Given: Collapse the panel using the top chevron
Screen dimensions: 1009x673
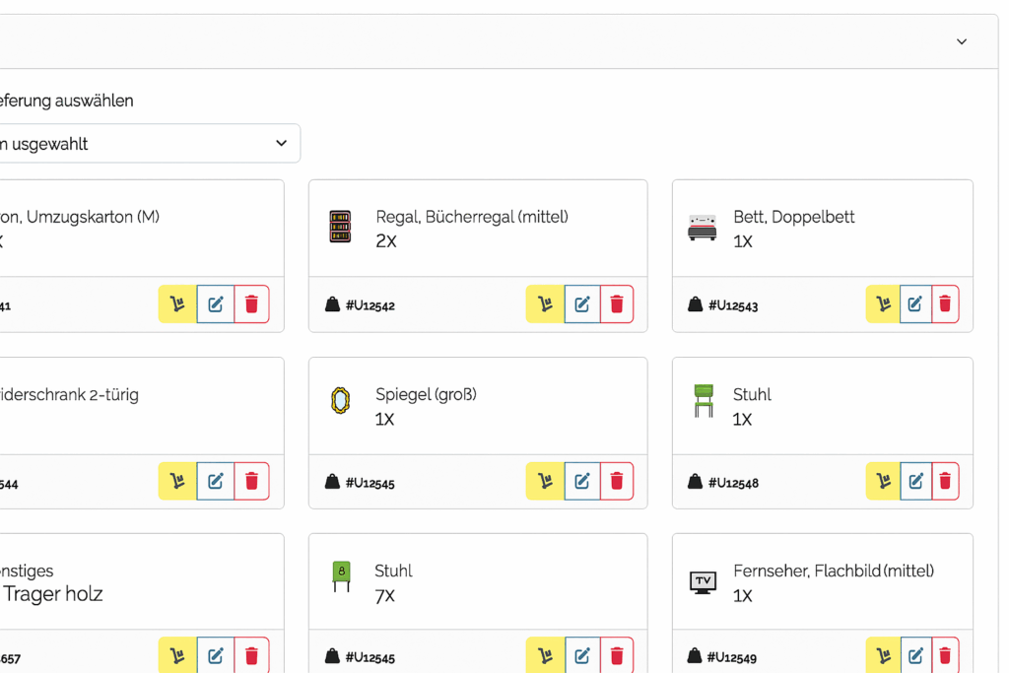Looking at the screenshot, I should click(962, 41).
